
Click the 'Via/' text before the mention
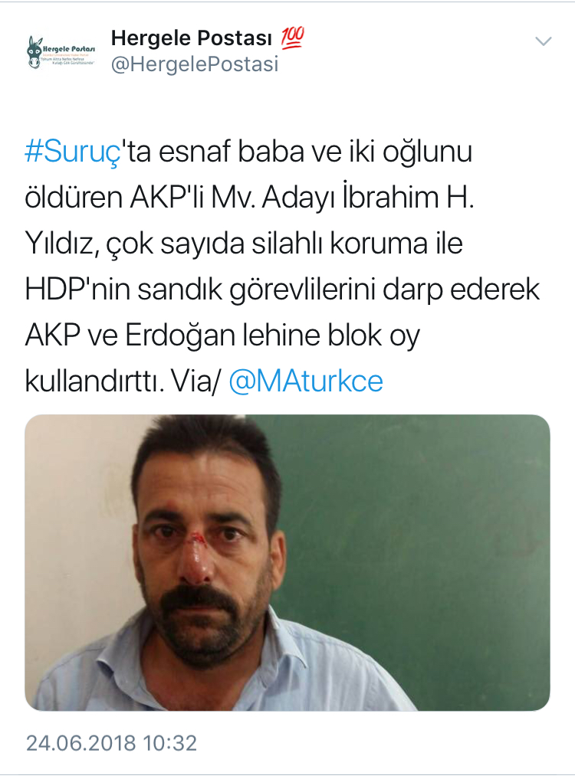[x=195, y=382]
